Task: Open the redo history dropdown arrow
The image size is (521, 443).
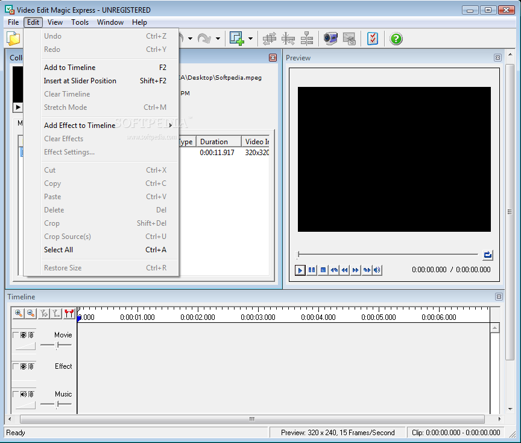Action: (218, 39)
